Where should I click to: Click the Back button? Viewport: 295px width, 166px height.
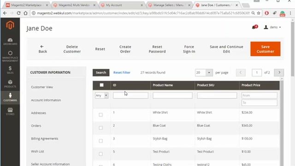click(x=42, y=49)
